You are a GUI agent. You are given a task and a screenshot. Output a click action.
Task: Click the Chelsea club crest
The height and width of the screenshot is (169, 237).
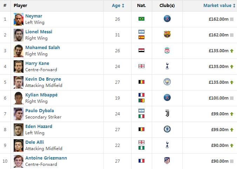pos(167,129)
